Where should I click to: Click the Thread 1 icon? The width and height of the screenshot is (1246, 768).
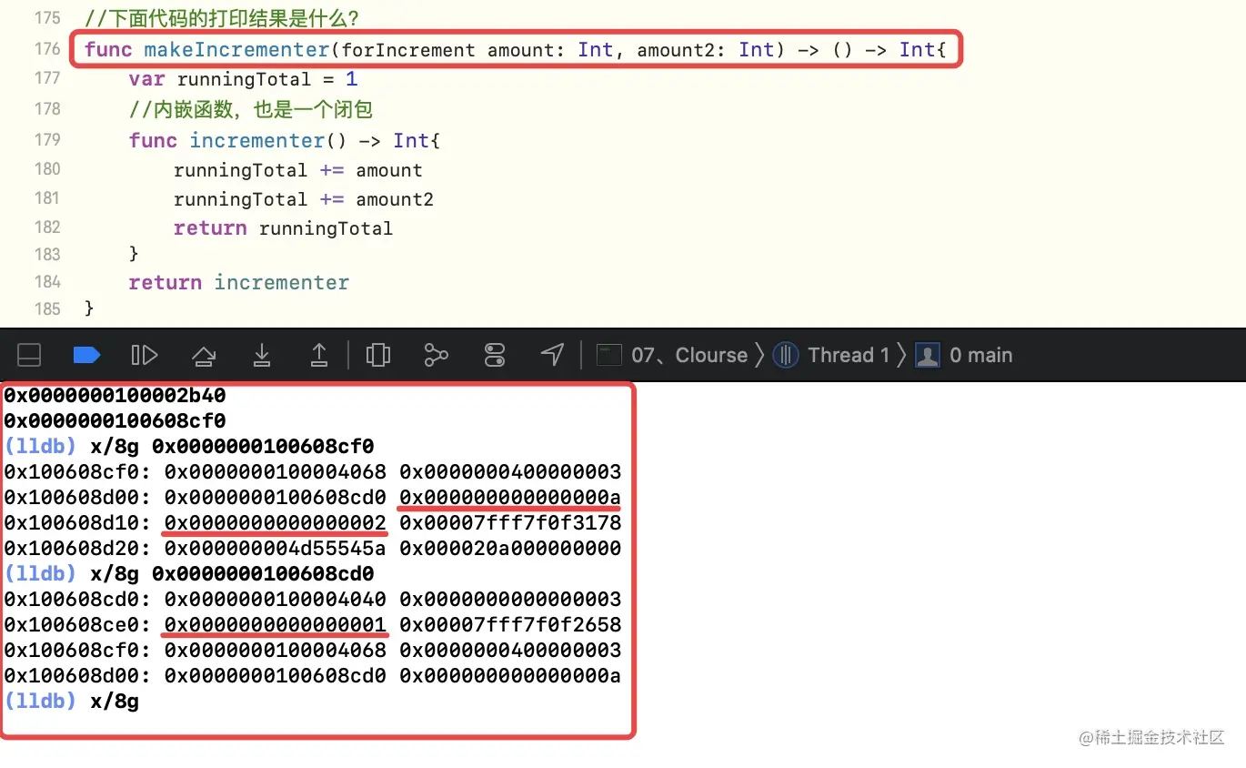pos(786,355)
